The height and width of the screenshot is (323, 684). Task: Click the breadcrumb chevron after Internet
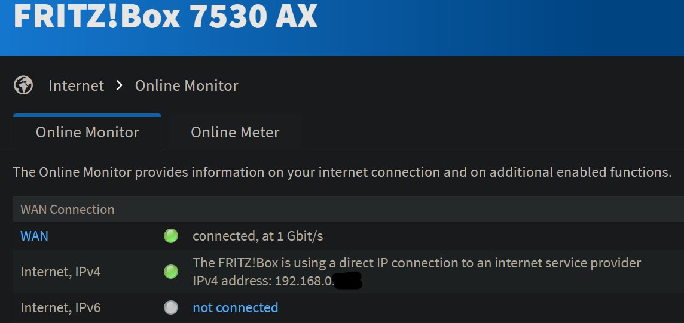120,85
